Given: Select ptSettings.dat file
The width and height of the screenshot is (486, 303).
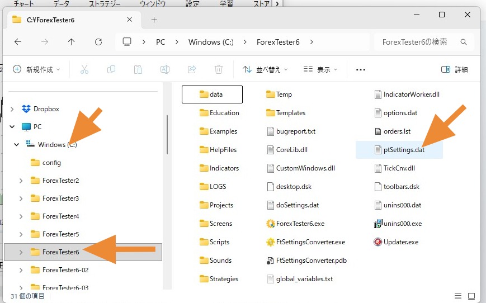Looking at the screenshot, I should 399,150.
